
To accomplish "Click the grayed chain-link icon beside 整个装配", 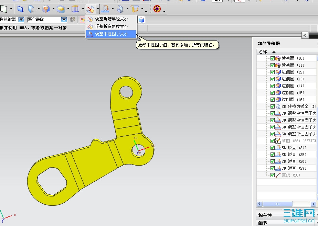I will pyautogui.click(x=73, y=20).
